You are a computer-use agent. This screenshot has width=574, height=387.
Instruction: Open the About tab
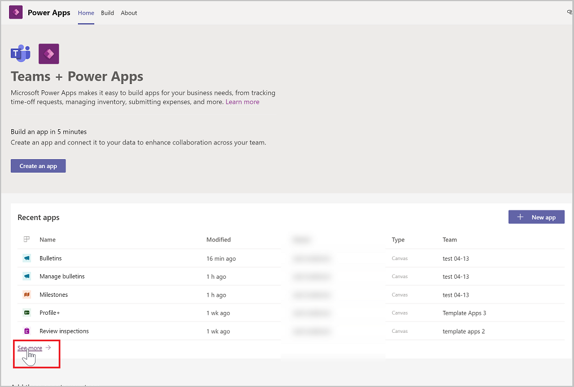(x=129, y=13)
